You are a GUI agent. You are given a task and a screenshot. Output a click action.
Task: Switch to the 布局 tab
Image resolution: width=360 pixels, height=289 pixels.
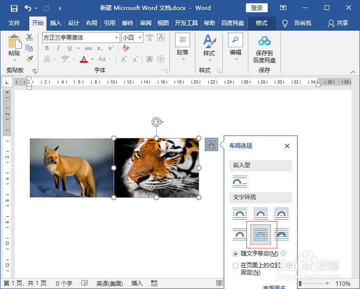pos(92,23)
